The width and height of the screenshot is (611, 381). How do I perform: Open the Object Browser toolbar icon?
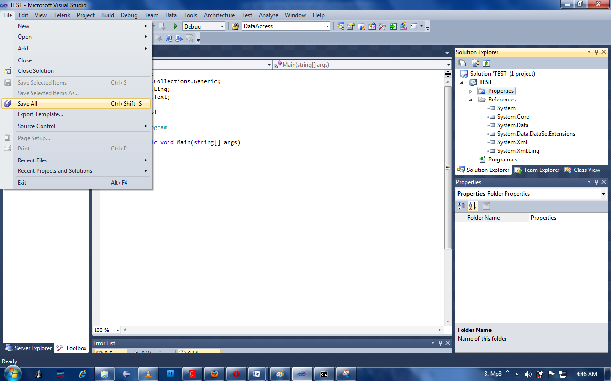tap(372, 27)
